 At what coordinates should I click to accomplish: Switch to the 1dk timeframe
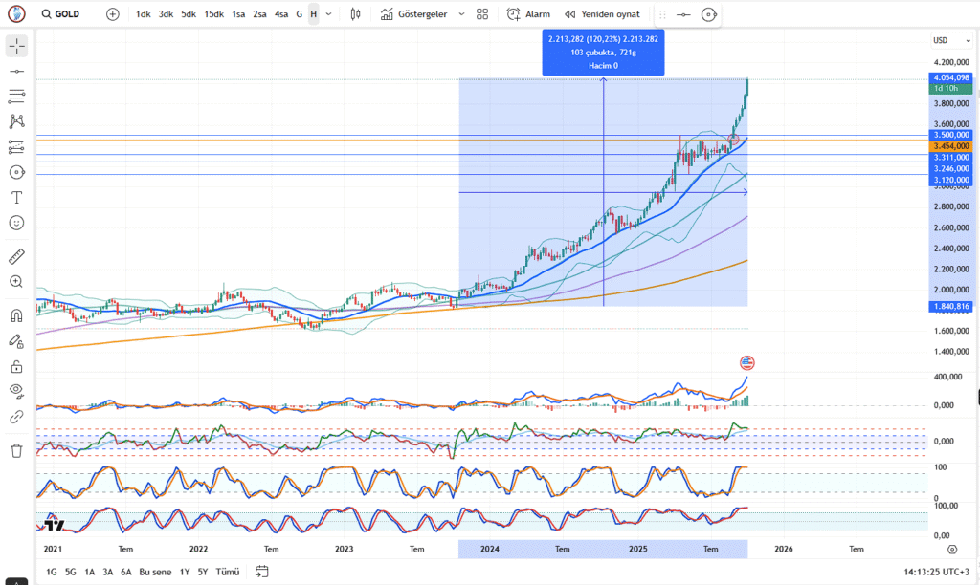tap(144, 14)
